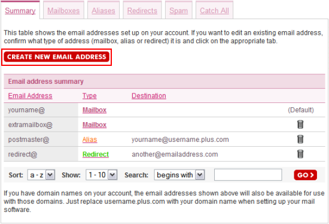Select the postmaster@ email address cell

(41, 140)
